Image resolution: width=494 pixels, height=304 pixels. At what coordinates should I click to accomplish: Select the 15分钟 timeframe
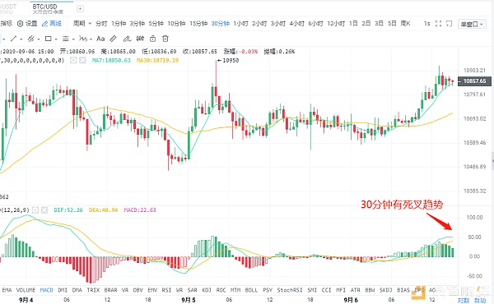[x=198, y=24]
